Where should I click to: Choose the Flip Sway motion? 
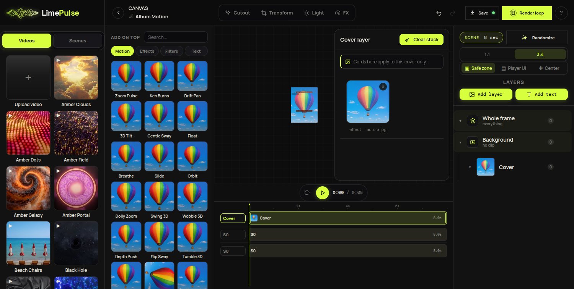[x=159, y=237]
